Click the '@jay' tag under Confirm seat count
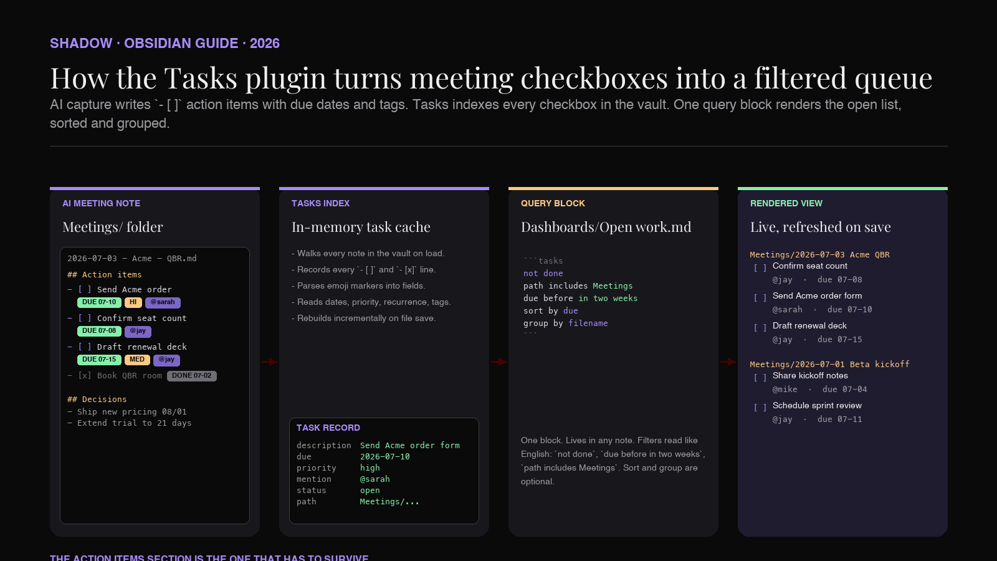This screenshot has width=997, height=561. coord(138,331)
